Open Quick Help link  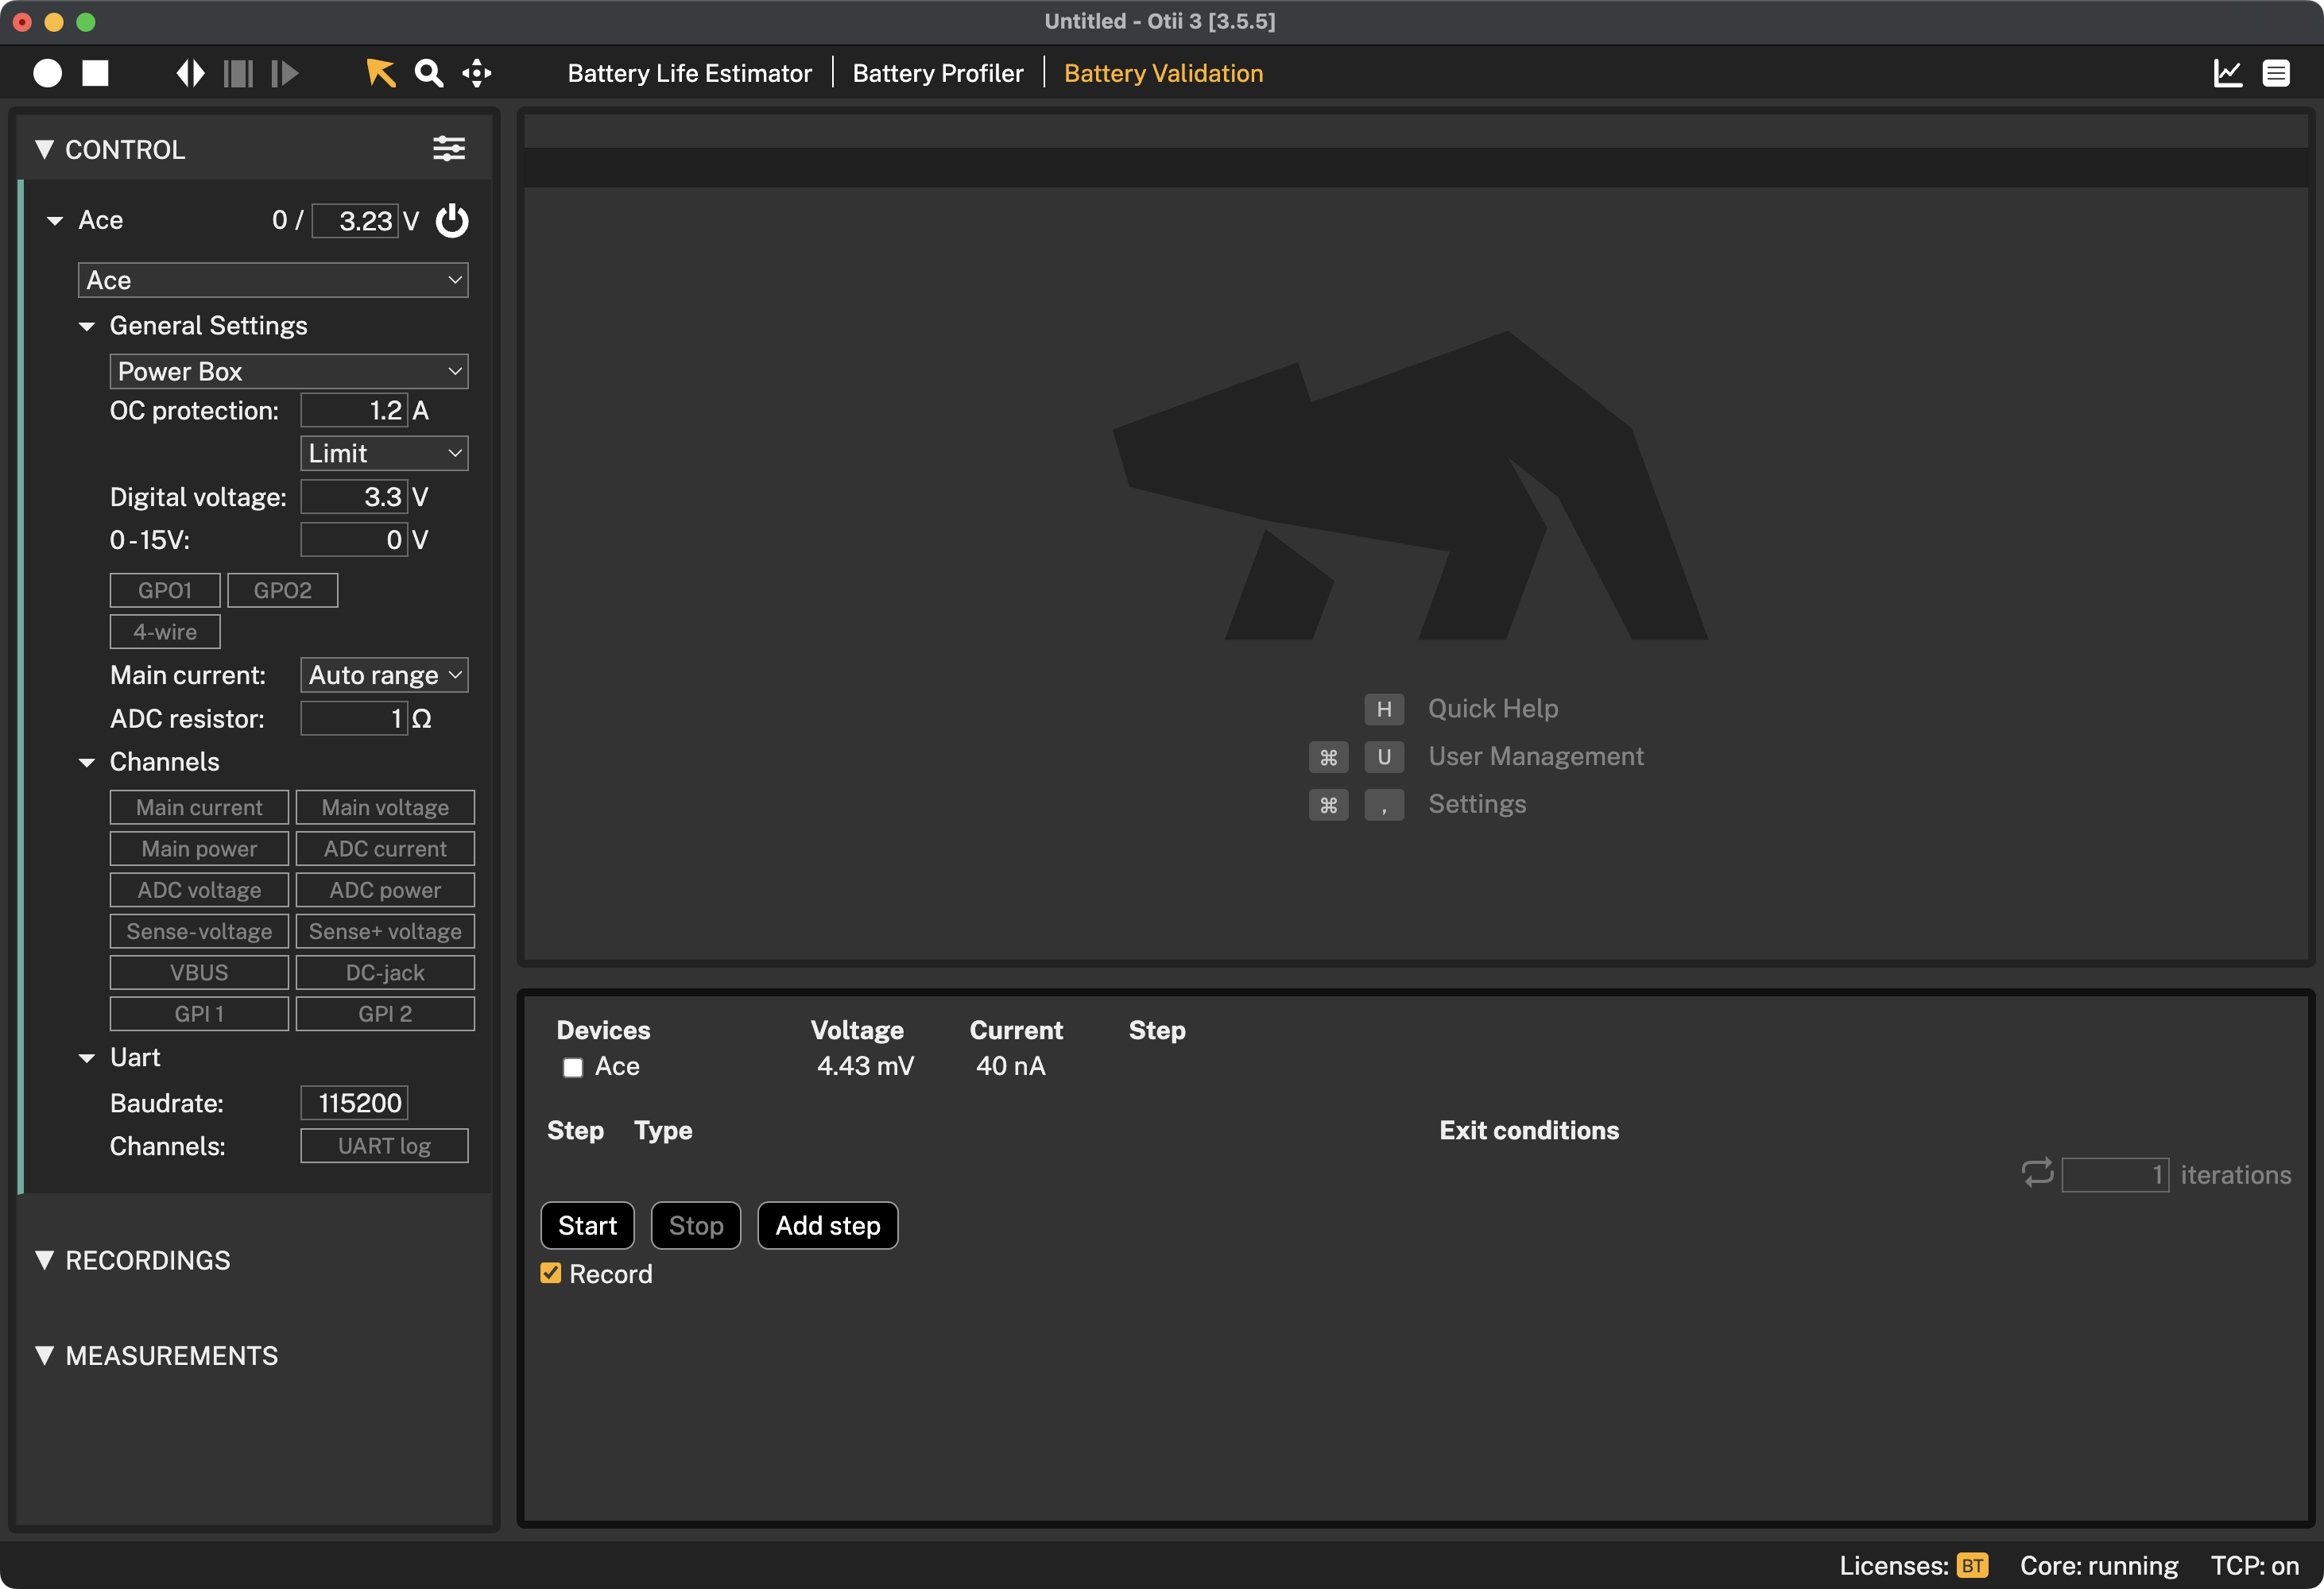pyautogui.click(x=1493, y=709)
